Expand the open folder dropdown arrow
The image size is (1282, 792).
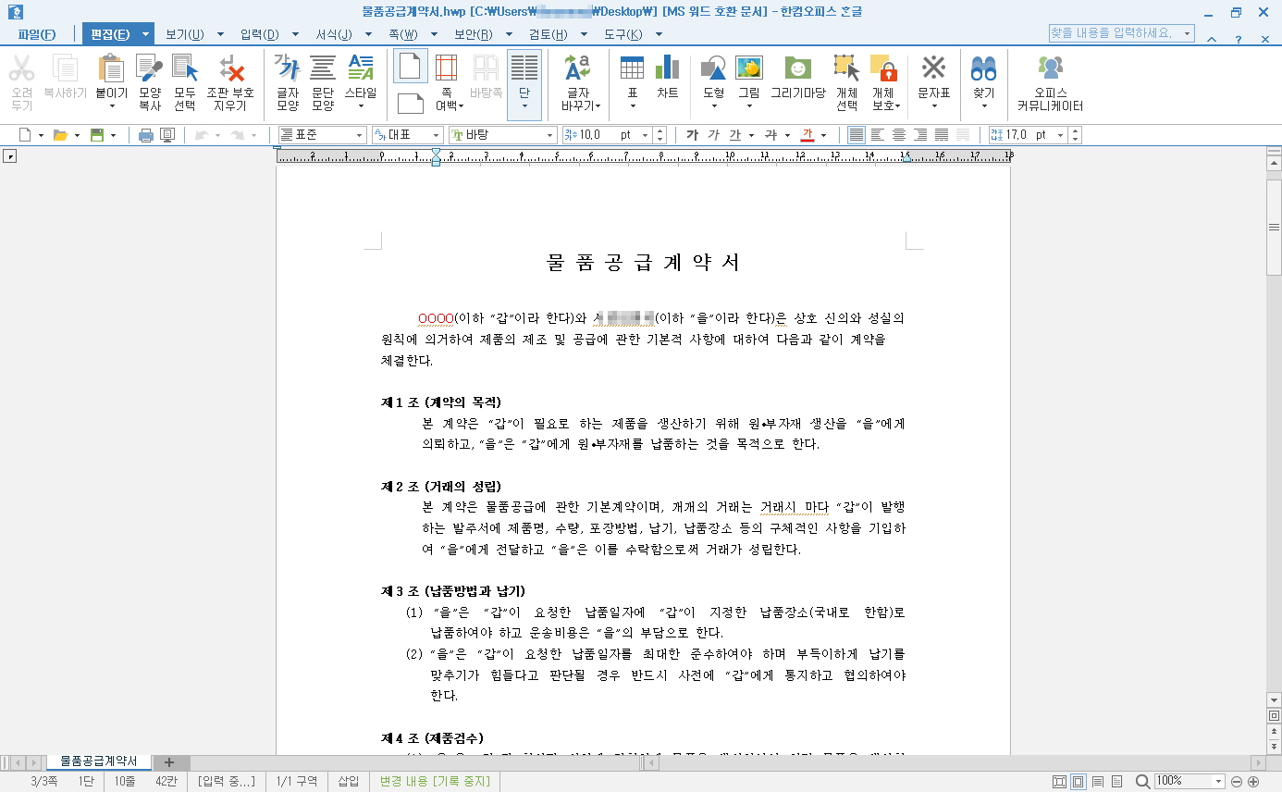[78, 135]
